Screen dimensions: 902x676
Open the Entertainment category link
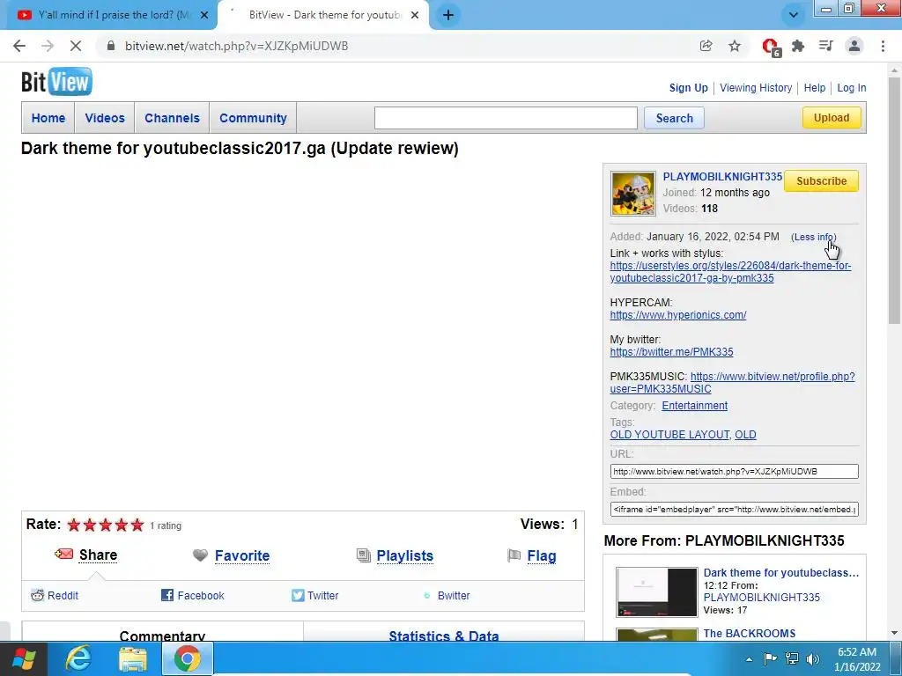click(694, 406)
